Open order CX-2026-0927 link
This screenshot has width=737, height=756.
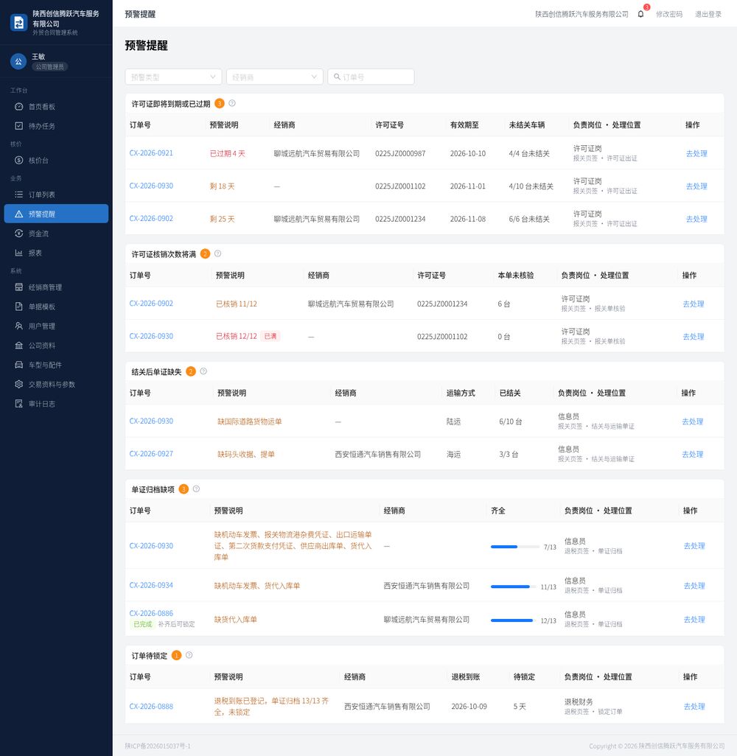(151, 454)
